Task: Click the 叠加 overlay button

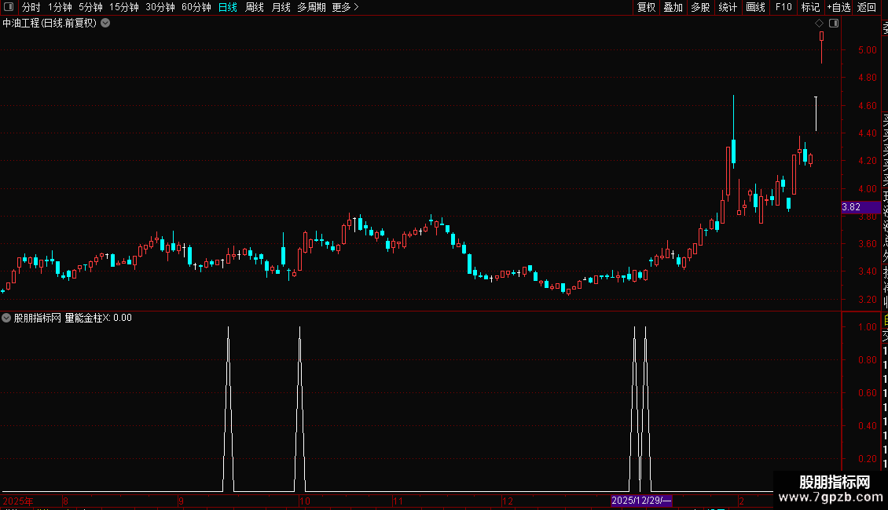Action: tap(673, 7)
